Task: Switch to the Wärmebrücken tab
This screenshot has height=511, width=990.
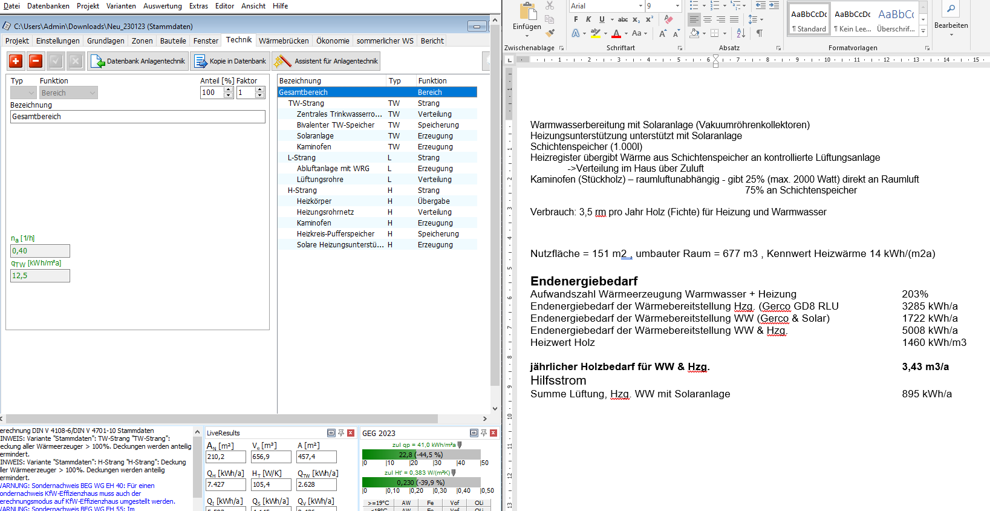Action: [x=284, y=41]
